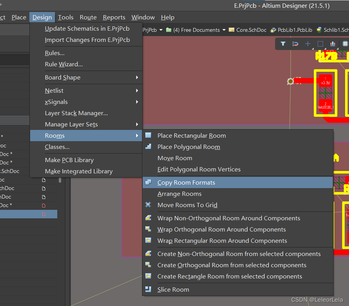This screenshot has height=306, width=349.
Task: Expand the Manage Layer Sets submenu arrow
Action: click(137, 124)
